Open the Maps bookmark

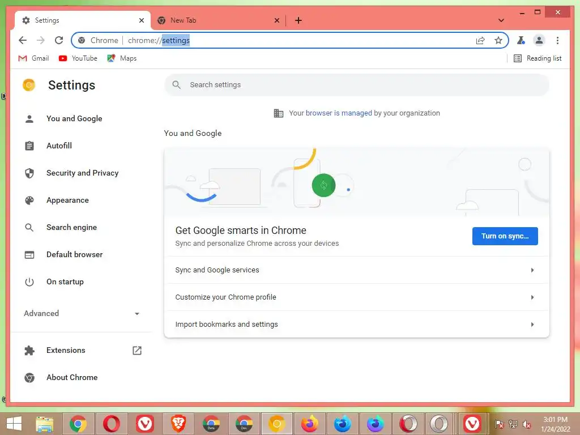click(122, 58)
